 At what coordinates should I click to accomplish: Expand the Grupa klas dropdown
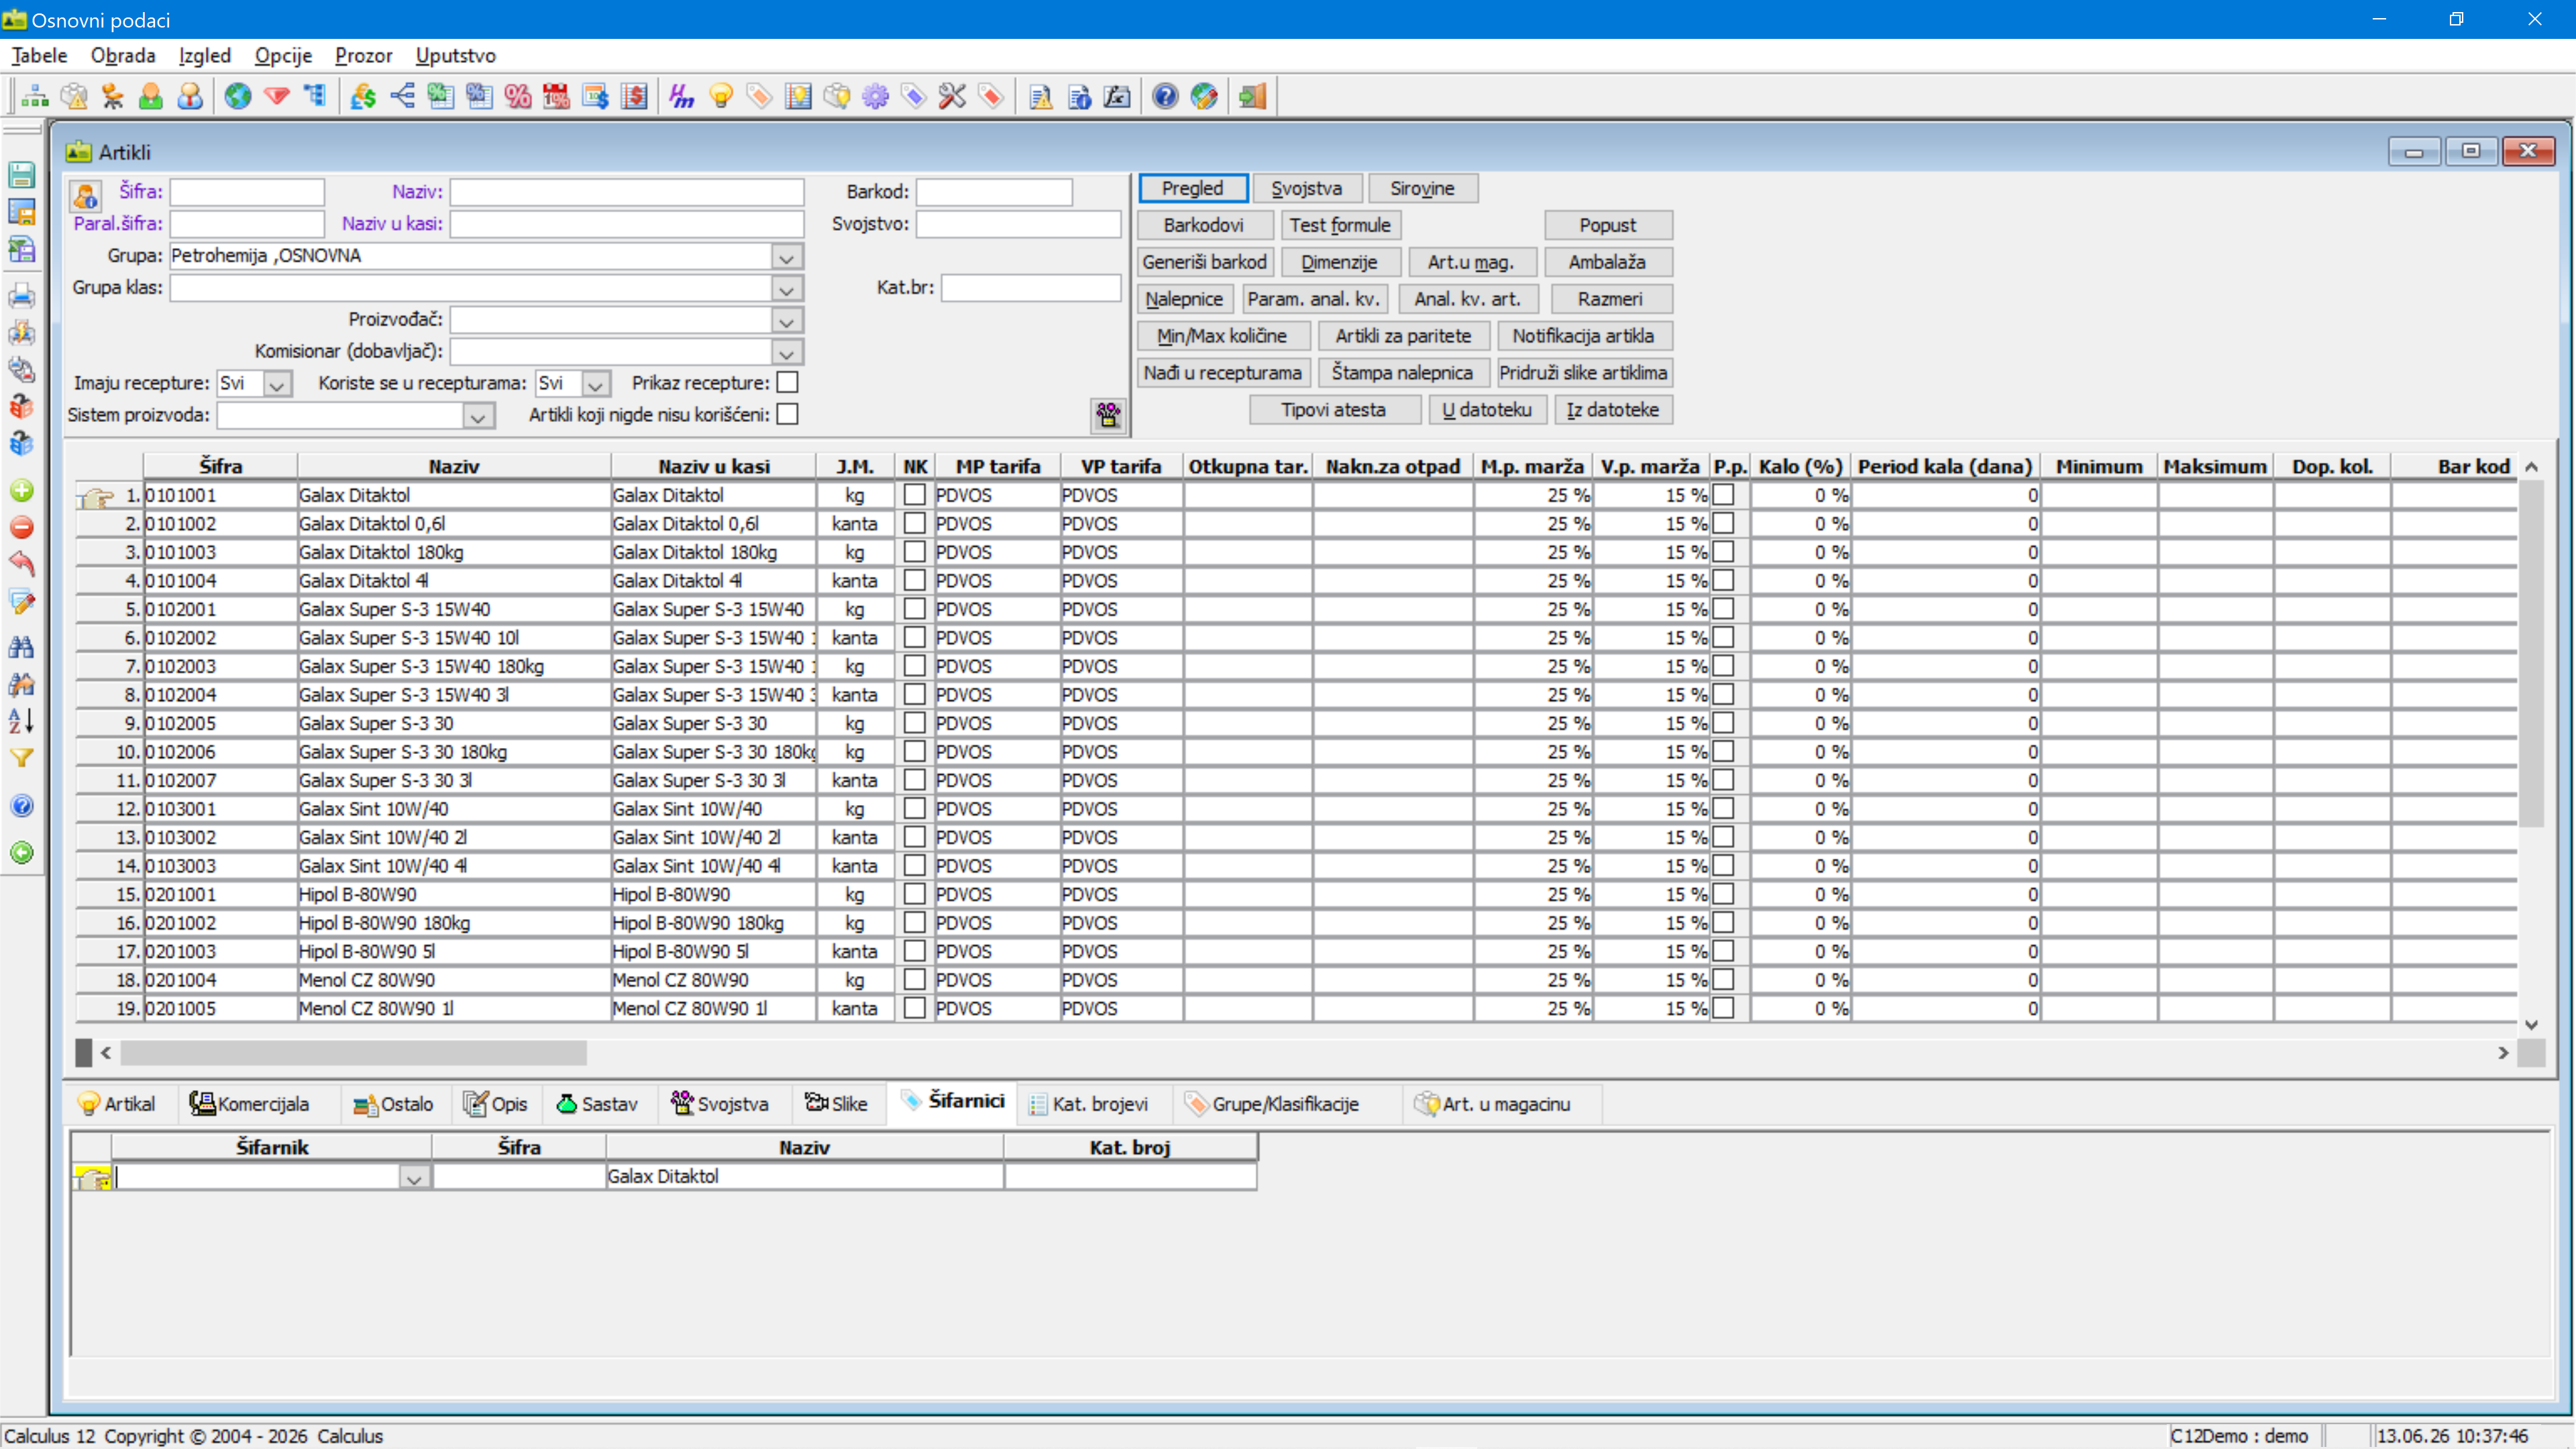tap(787, 289)
